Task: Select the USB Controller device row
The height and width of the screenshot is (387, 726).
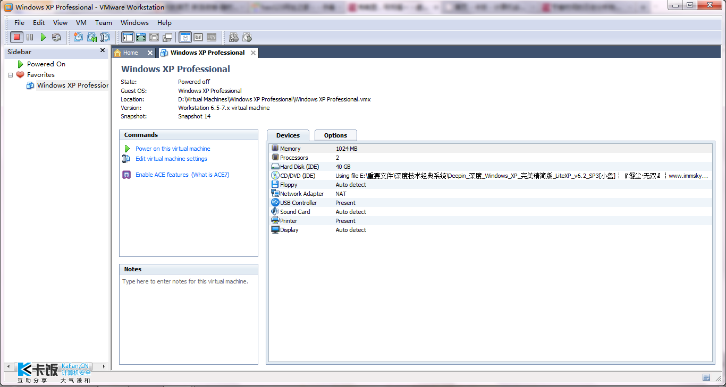Action: (491, 203)
